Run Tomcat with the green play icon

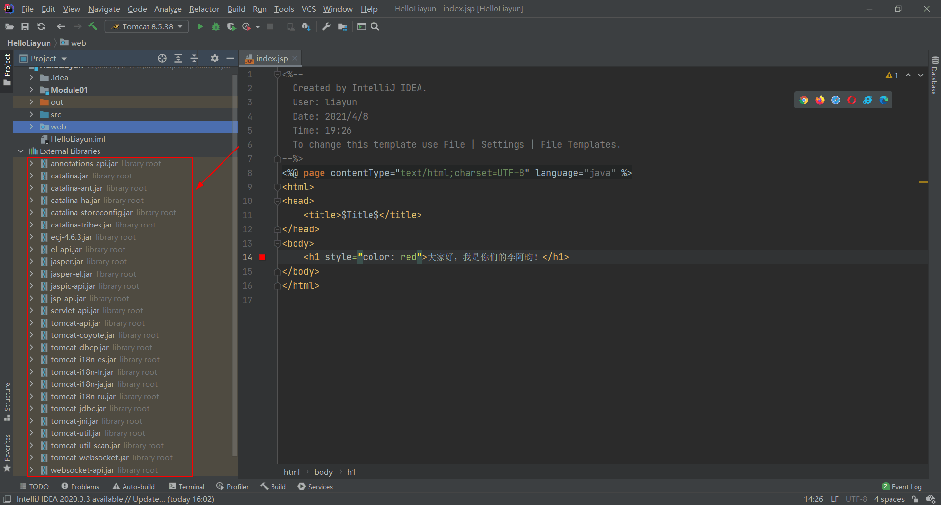200,26
